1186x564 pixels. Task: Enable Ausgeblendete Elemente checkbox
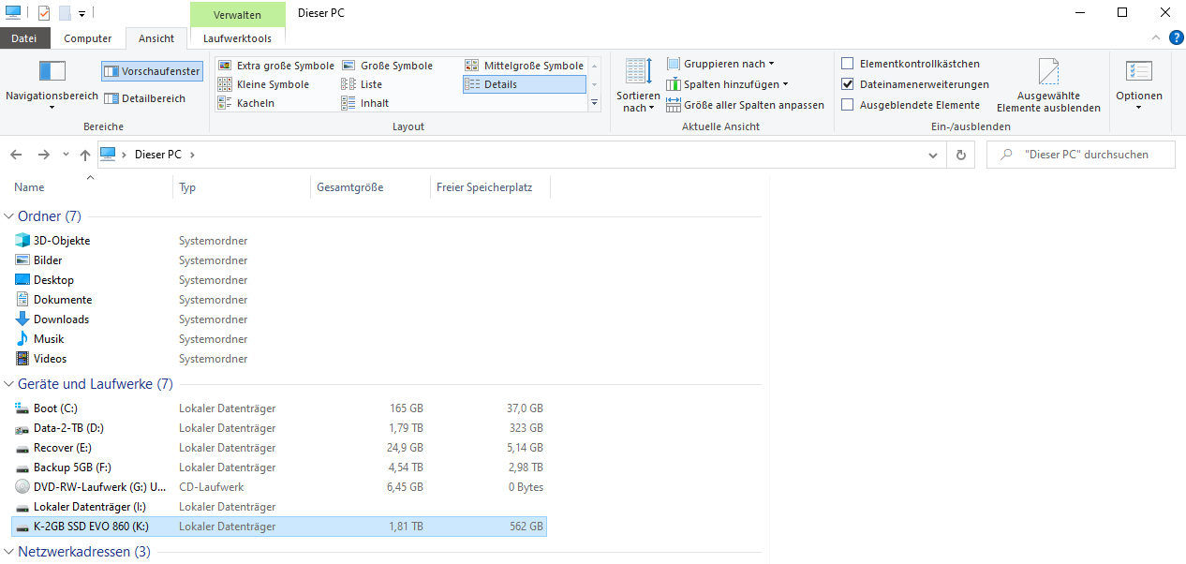(x=848, y=105)
